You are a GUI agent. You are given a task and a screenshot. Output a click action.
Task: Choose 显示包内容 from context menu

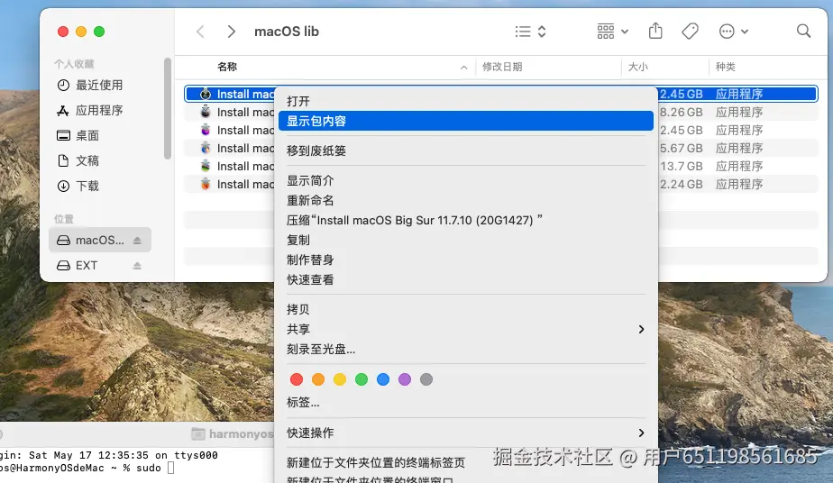click(466, 121)
